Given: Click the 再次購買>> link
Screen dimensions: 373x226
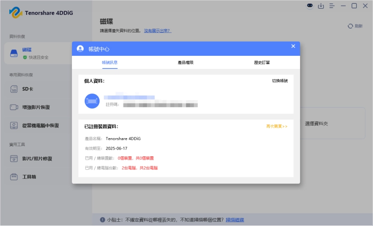Looking at the screenshot, I should tap(276, 126).
